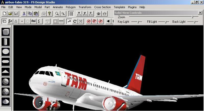Insert the cone primitive from the sidebar

pyautogui.click(x=6, y=101)
